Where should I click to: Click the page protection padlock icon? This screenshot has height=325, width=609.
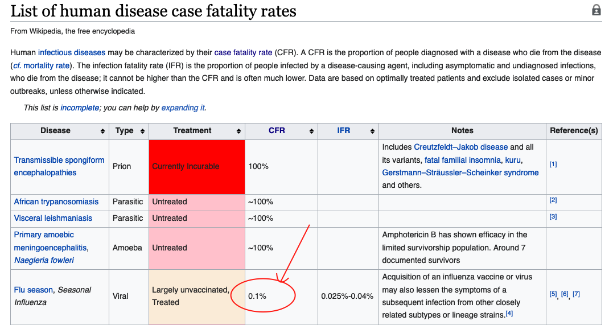(x=596, y=10)
